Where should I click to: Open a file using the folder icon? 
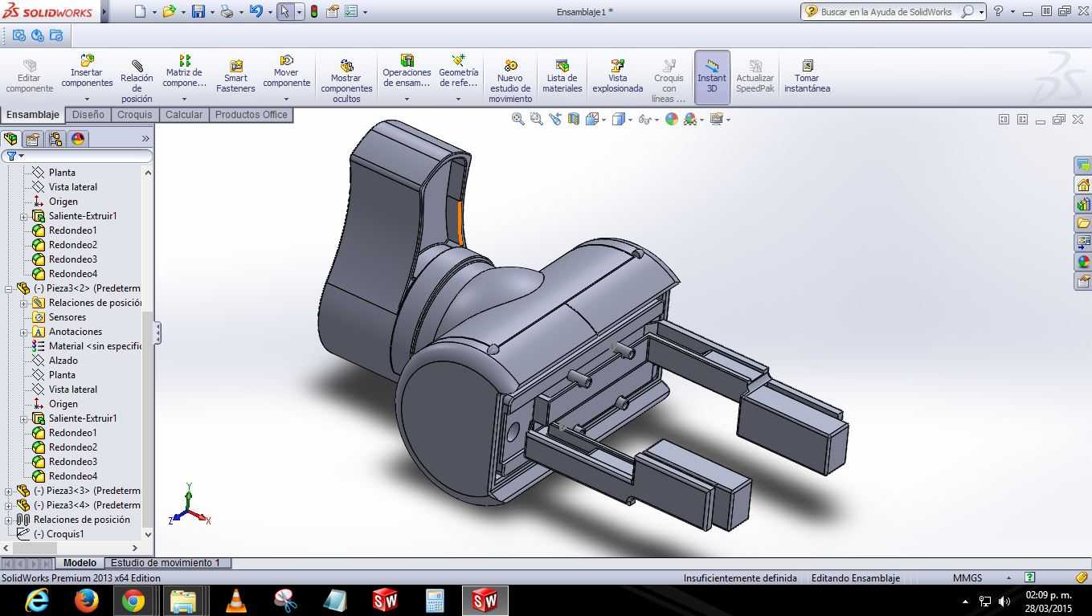click(x=169, y=11)
